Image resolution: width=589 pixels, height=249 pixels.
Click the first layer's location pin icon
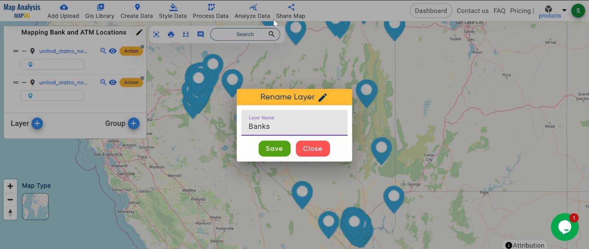32,51
